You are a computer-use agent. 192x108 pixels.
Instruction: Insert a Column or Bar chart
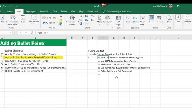point(82,16)
